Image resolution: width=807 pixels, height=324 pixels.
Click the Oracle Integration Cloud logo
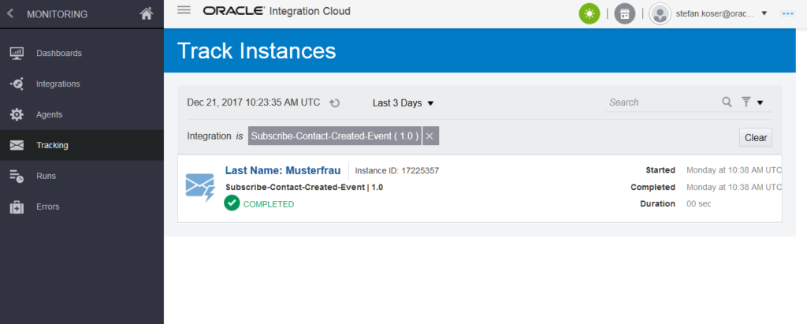[277, 11]
